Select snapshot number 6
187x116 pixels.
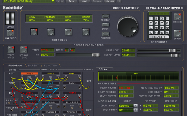coord(156,23)
